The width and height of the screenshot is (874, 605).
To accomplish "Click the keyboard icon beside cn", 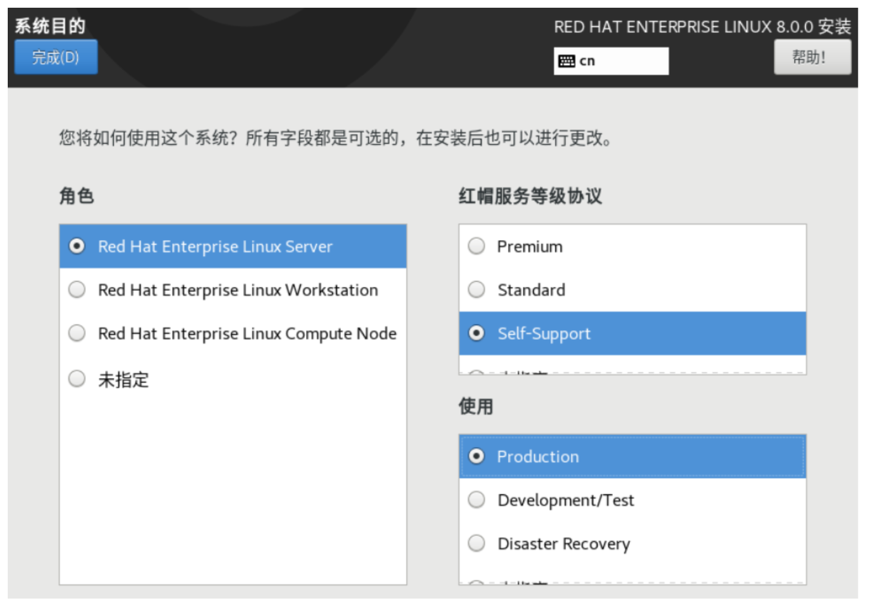I will coord(567,61).
